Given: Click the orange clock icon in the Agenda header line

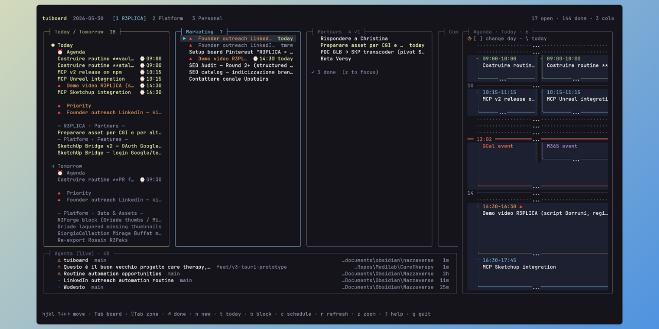Looking at the screenshot, I should [470, 39].
